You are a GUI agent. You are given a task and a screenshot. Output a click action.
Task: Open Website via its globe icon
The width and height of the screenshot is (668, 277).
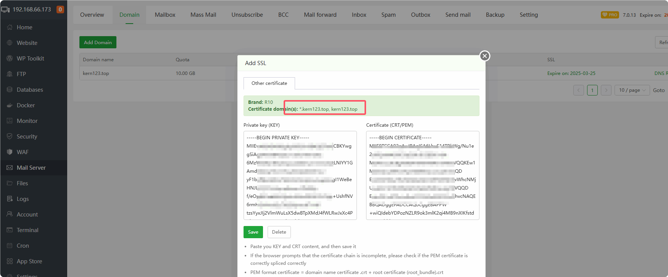click(10, 43)
